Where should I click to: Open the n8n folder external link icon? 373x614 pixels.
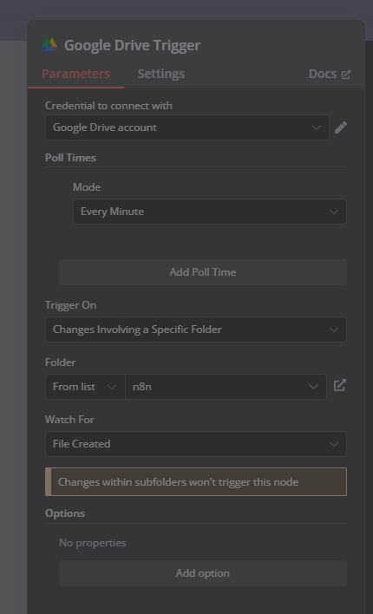pos(340,386)
